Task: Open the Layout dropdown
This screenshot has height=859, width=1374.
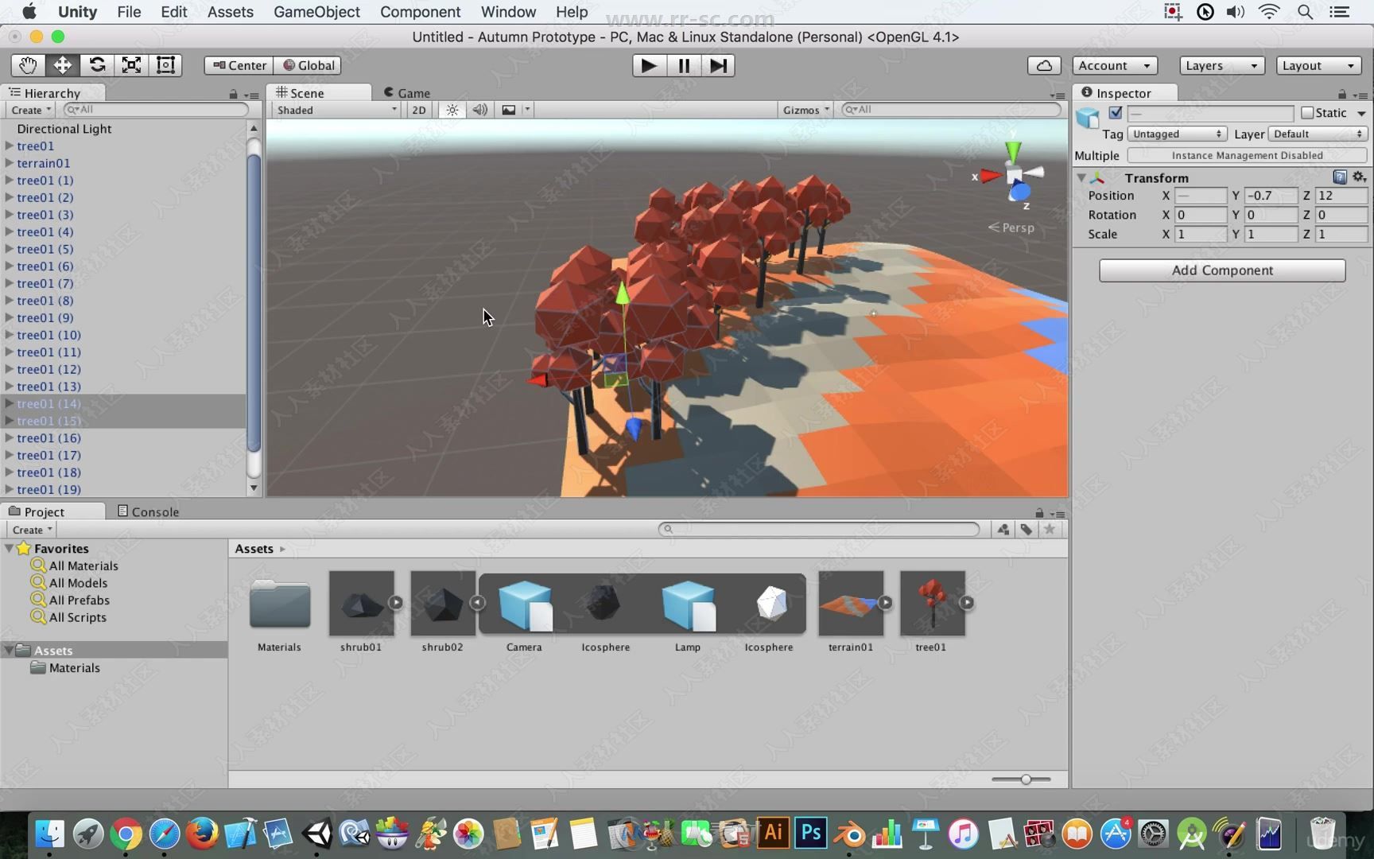Action: pyautogui.click(x=1318, y=65)
